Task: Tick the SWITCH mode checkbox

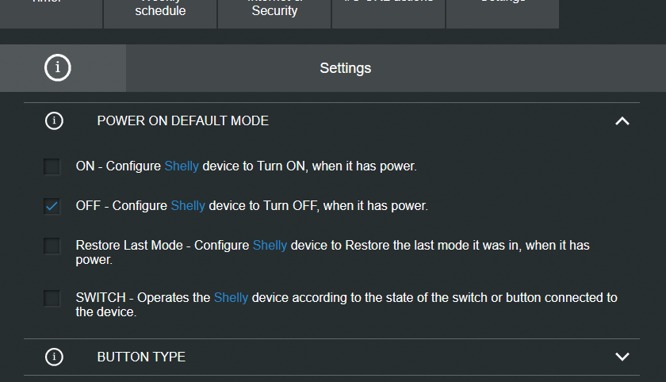Action: pyautogui.click(x=52, y=298)
